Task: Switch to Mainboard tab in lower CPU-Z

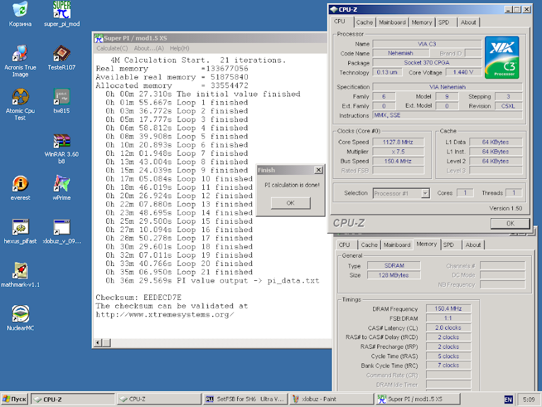Action: pos(397,245)
